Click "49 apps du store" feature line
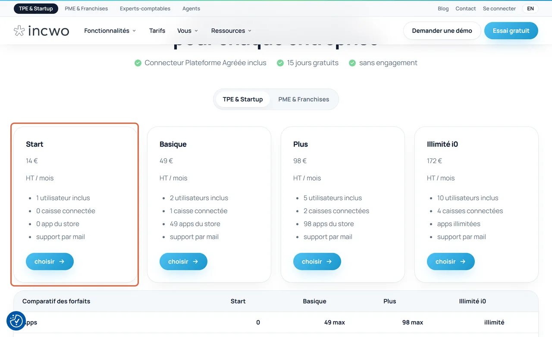The width and height of the screenshot is (552, 337). 195,224
